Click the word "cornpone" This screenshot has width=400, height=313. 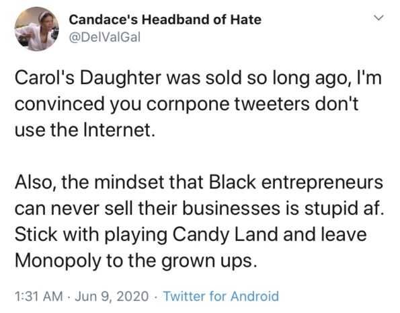[x=188, y=105]
